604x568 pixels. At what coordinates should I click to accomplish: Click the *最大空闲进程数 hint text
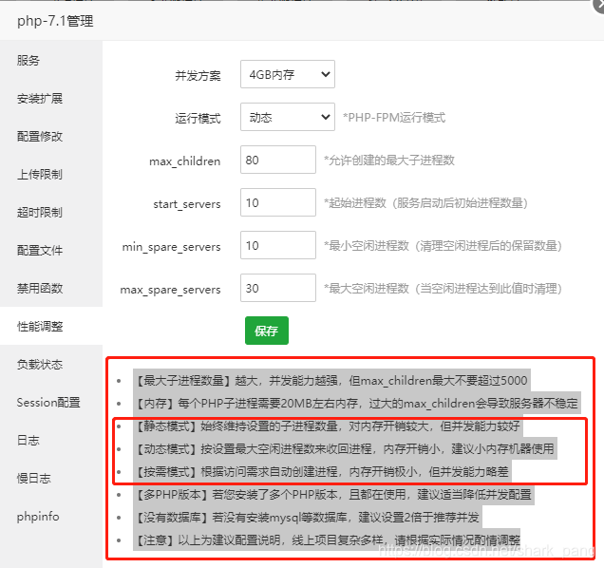pyautogui.click(x=443, y=288)
